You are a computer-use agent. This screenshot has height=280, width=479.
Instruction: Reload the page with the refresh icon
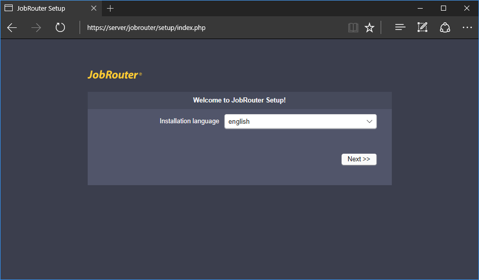point(60,27)
